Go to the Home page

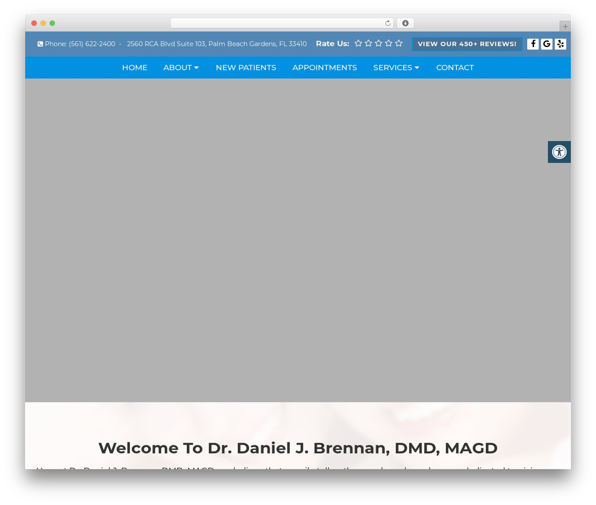point(135,68)
